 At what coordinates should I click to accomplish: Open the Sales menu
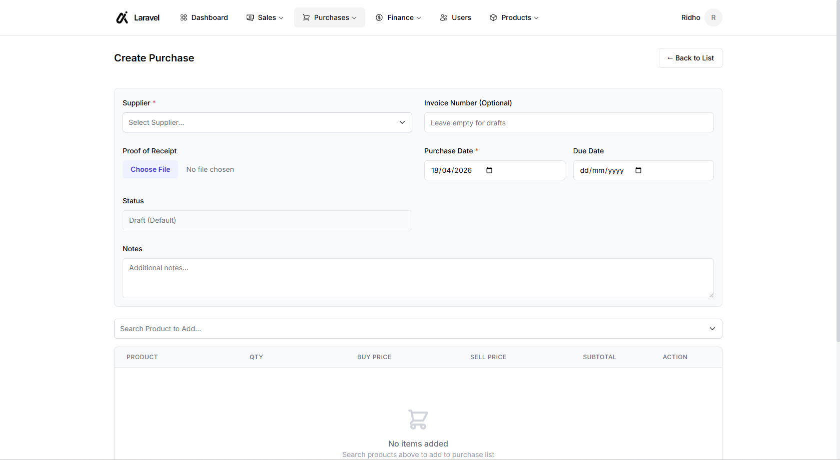pos(265,17)
